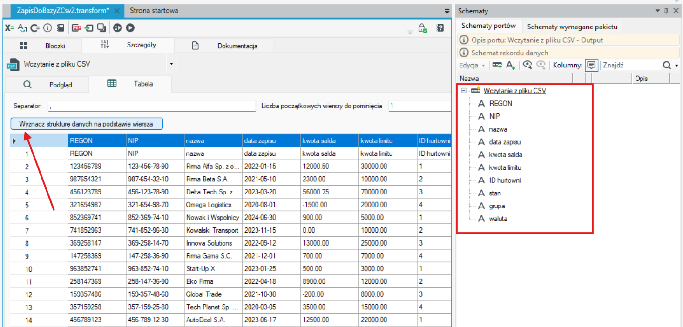The height and width of the screenshot is (327, 683).
Task: Open the Edycja dropdown menu
Action: click(x=472, y=65)
